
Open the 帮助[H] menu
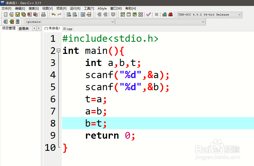(130, 9)
